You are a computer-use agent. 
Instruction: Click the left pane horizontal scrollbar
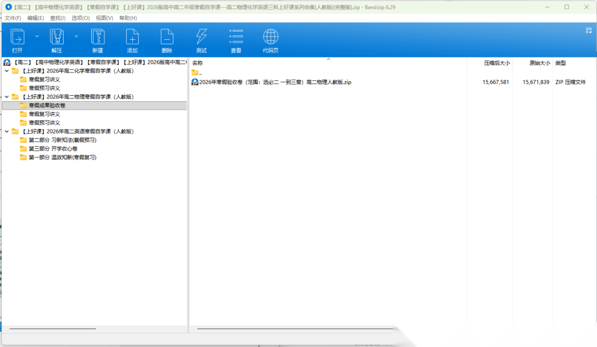(53, 329)
